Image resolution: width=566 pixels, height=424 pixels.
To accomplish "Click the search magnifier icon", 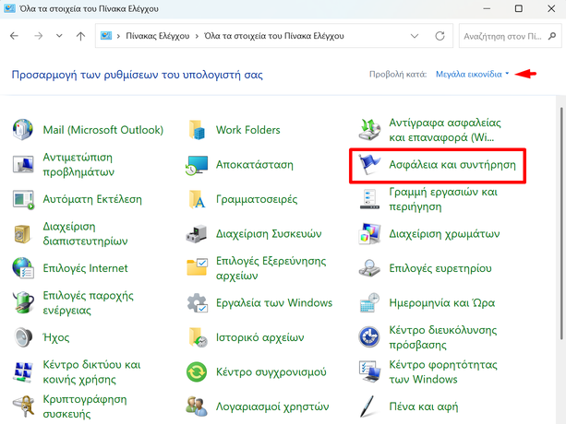I will [552, 36].
